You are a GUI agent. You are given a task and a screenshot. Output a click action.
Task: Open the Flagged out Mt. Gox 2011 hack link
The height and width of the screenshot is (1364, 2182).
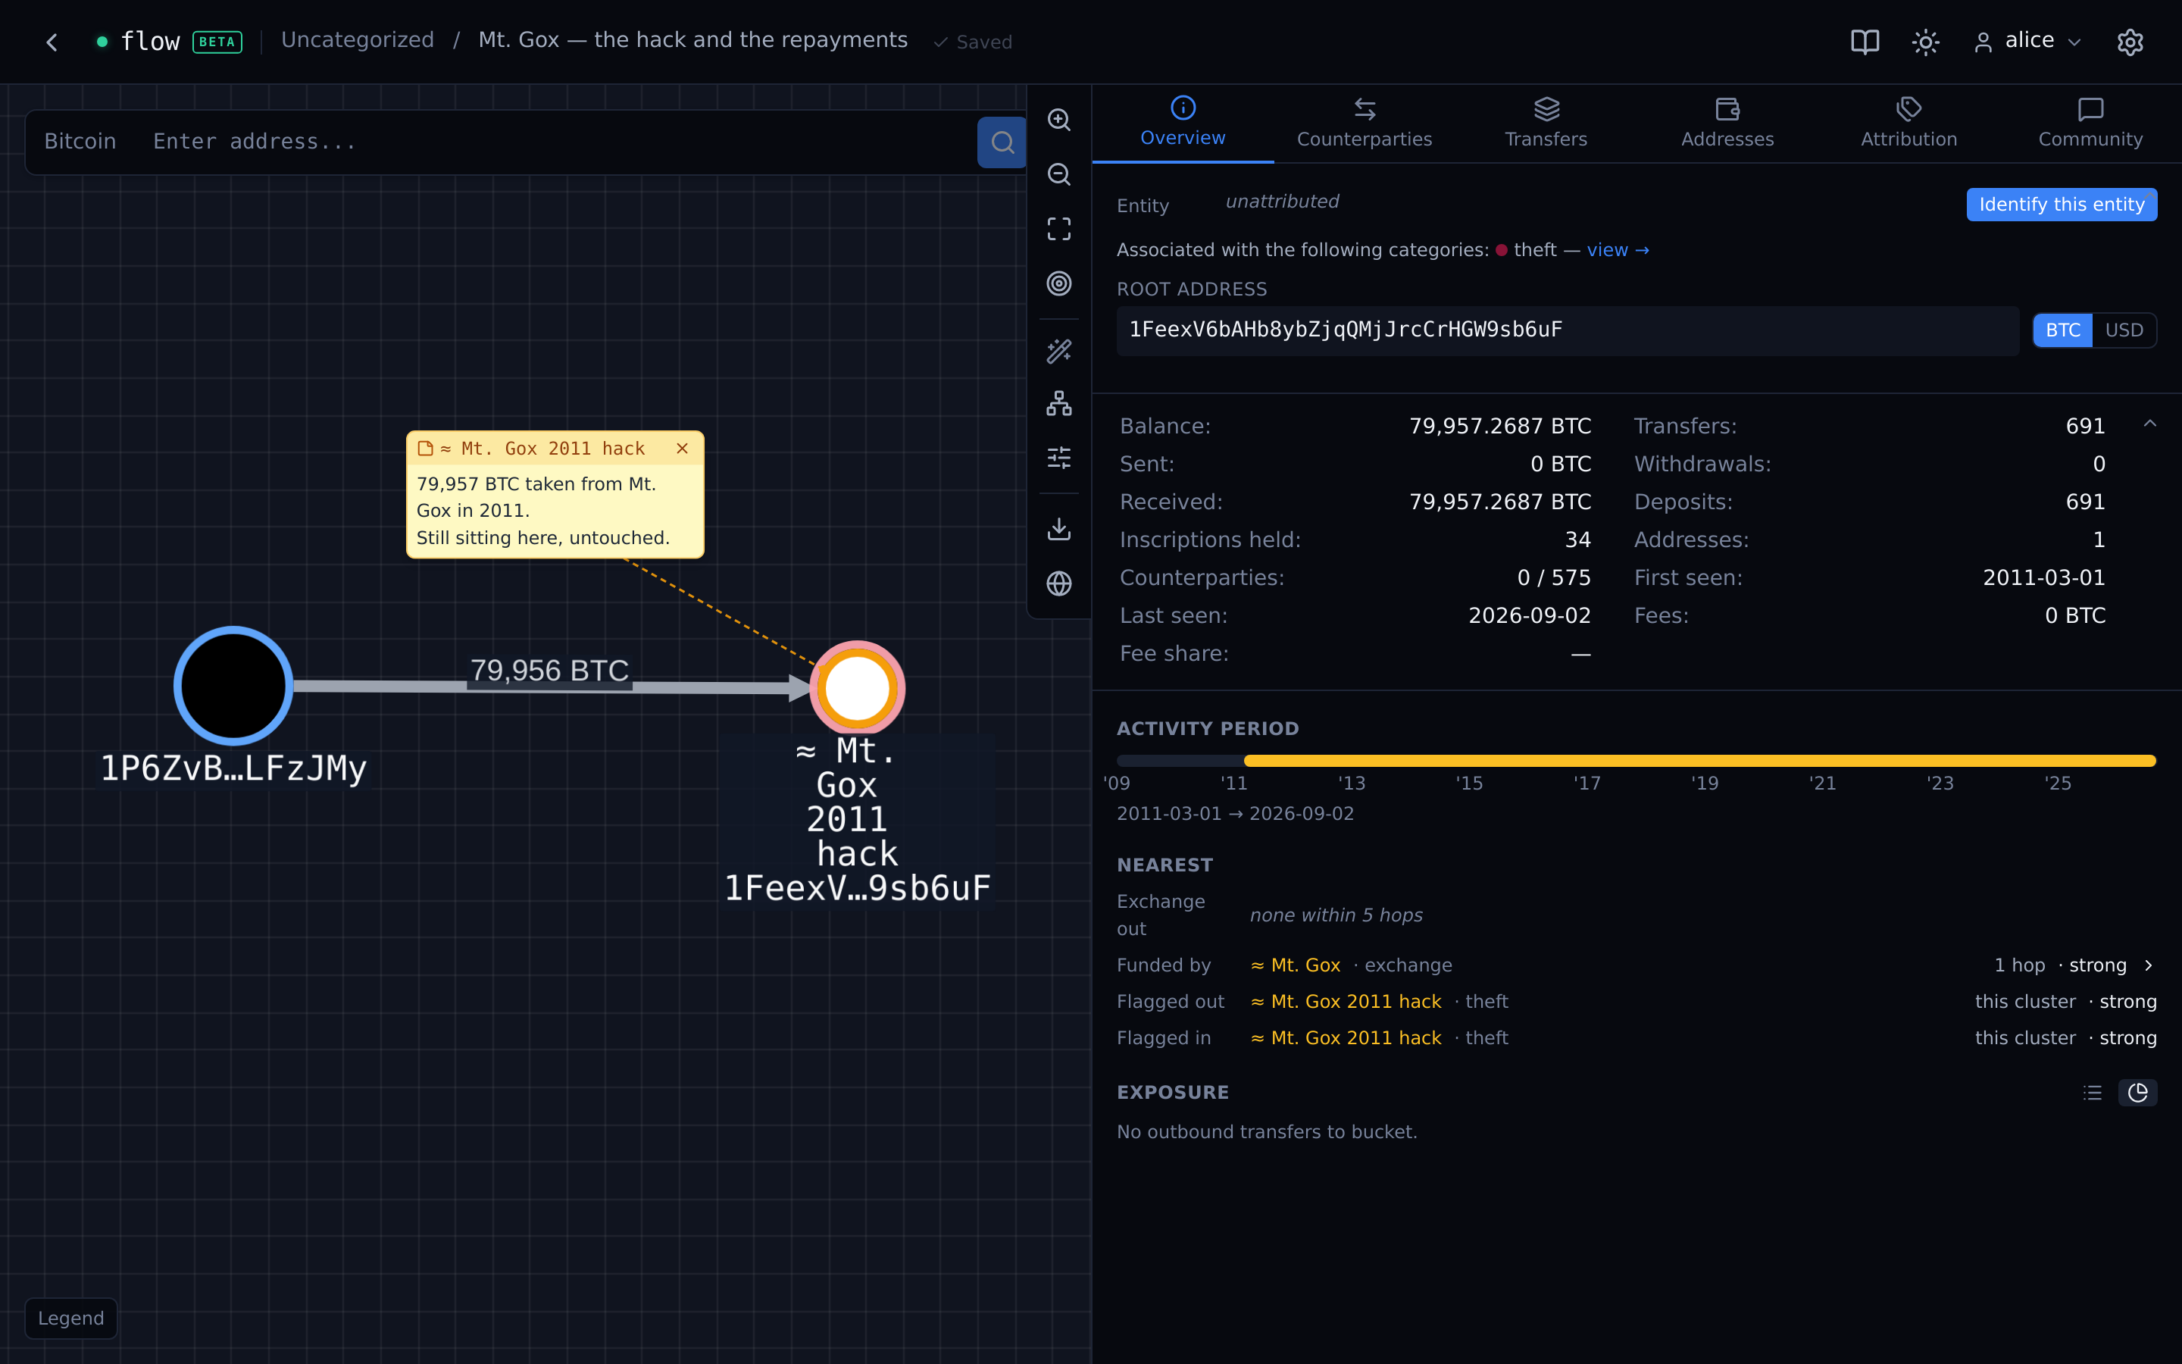(1346, 1001)
